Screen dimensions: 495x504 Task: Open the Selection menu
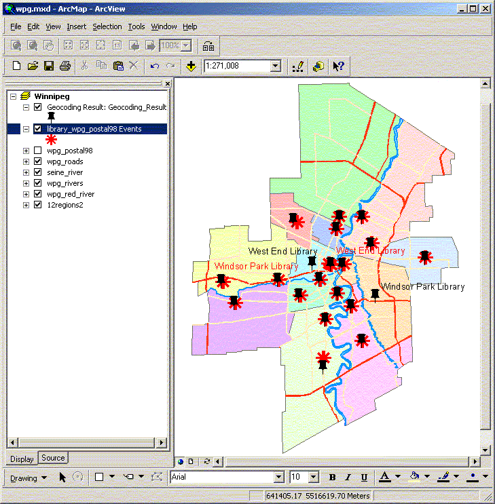[x=107, y=26]
